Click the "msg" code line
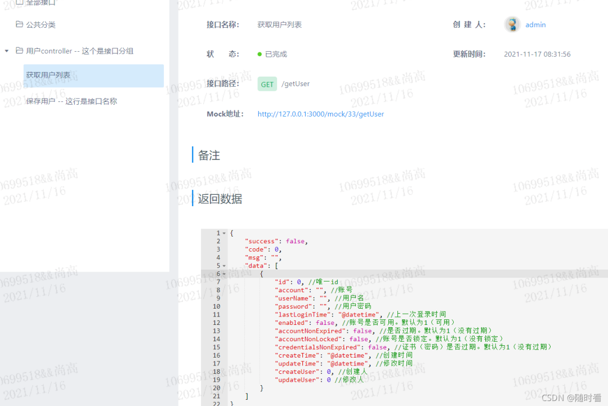Image resolution: width=608 pixels, height=406 pixels. pos(263,257)
